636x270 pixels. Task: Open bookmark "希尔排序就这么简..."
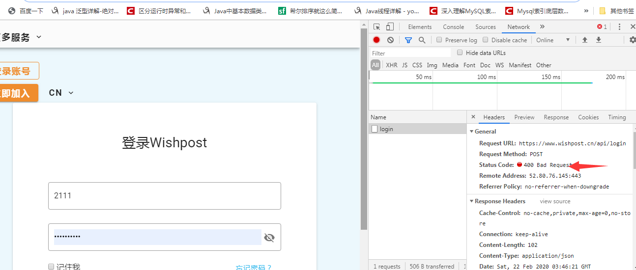[x=310, y=11]
